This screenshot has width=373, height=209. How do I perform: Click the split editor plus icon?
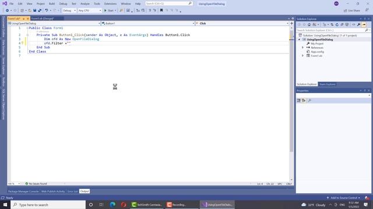click(x=291, y=23)
